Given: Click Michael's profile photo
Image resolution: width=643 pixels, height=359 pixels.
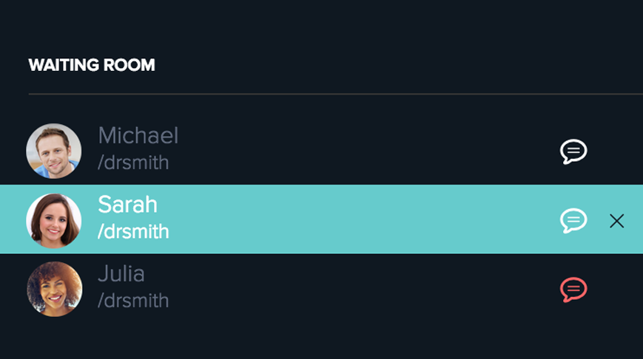Looking at the screenshot, I should tap(54, 151).
